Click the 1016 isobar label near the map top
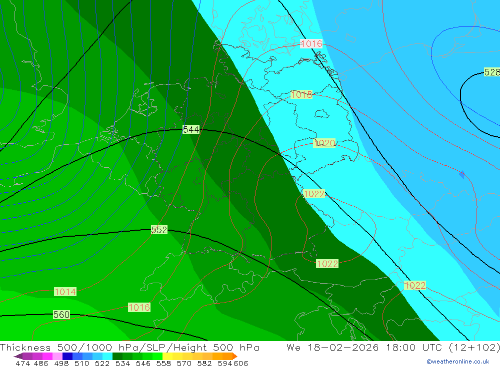 click(x=311, y=43)
